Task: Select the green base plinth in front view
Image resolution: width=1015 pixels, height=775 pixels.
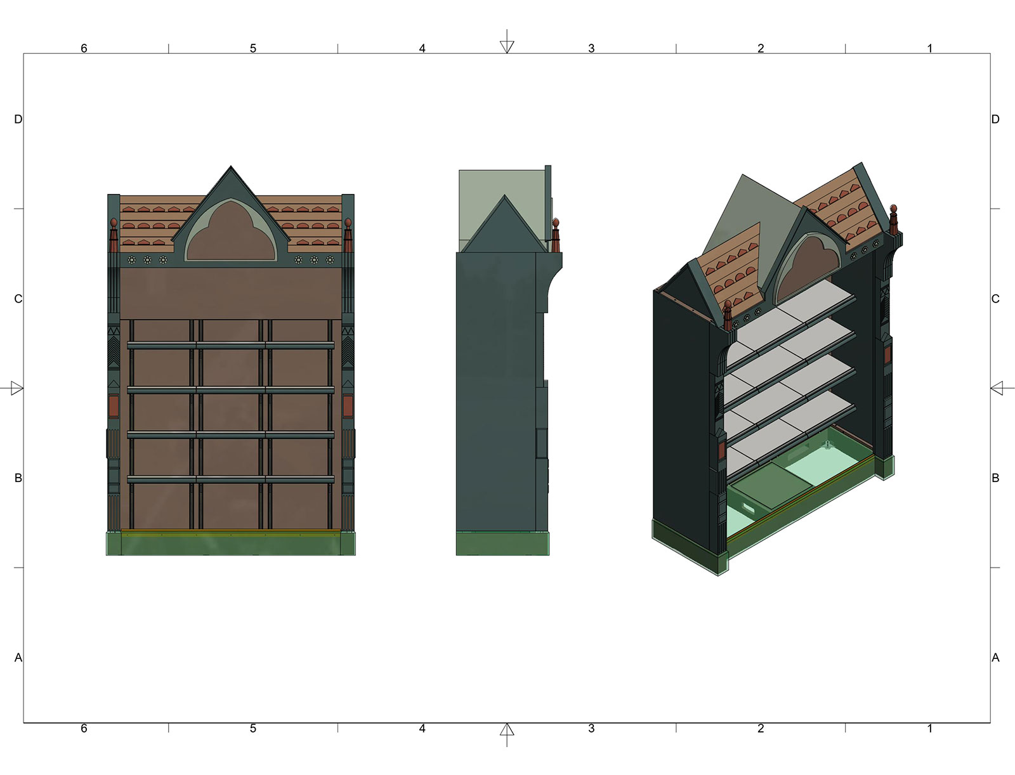Action: click(230, 544)
